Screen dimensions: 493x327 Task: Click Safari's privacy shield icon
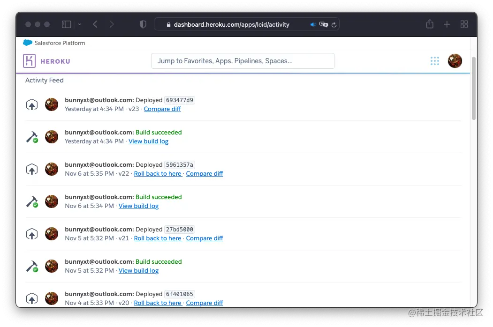click(x=143, y=24)
